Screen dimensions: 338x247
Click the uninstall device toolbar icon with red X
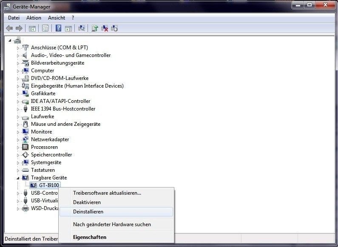[105, 28]
